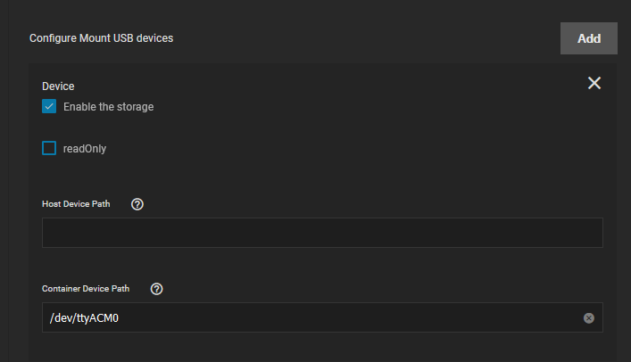Click the question mark next to Host Device Path
This screenshot has width=631, height=362.
[137, 204]
